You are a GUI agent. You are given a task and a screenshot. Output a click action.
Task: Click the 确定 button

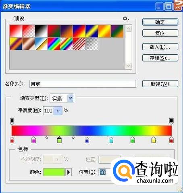point(160,22)
